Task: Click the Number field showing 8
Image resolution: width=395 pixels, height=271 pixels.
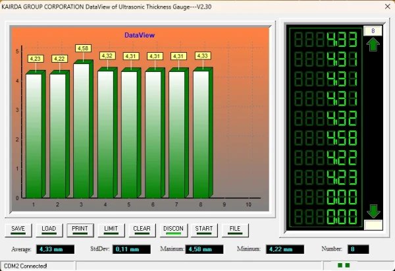Action: coord(358,249)
